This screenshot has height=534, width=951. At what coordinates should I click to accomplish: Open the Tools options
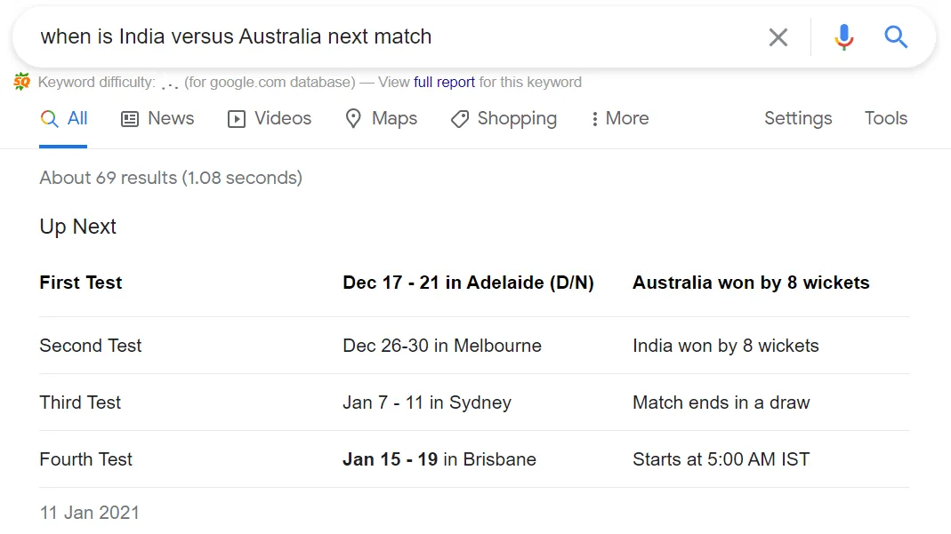click(885, 118)
